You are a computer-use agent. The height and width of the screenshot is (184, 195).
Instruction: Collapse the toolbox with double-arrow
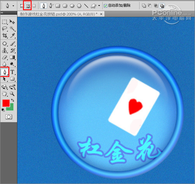pyautogui.click(x=2, y=12)
